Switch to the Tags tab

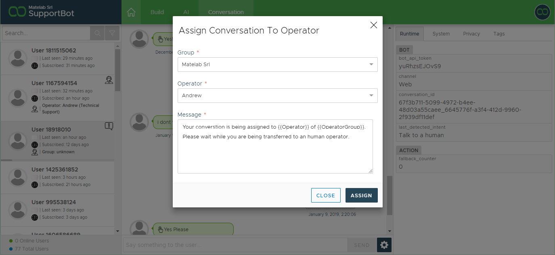pos(499,34)
